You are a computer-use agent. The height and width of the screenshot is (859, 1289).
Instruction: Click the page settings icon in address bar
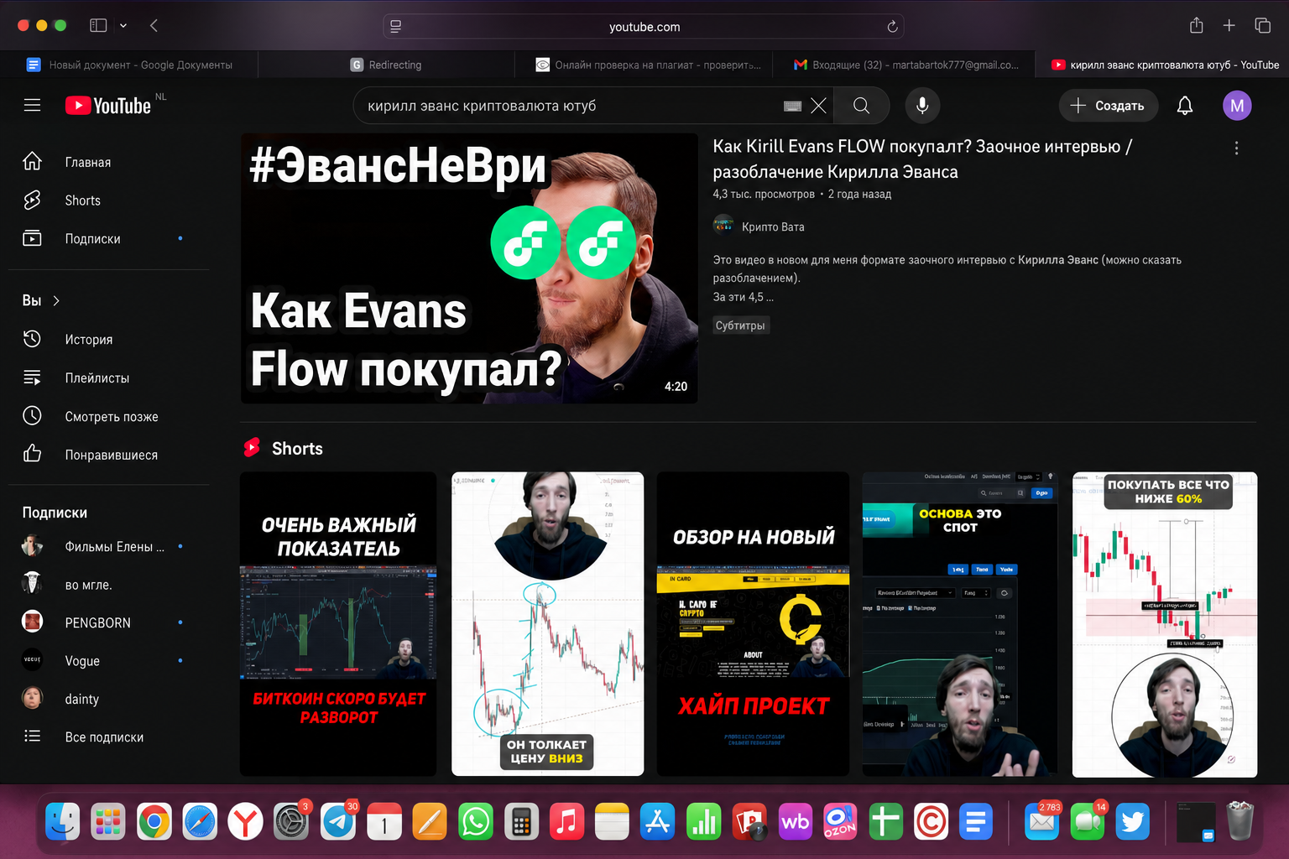click(x=396, y=27)
